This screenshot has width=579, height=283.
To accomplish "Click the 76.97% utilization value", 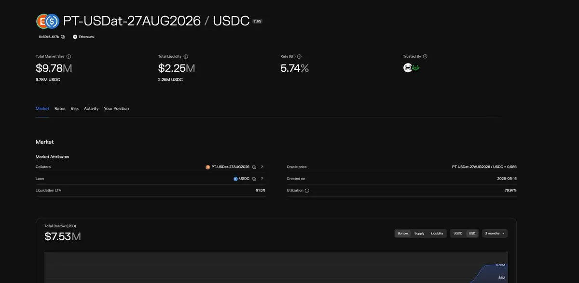I will click(510, 191).
